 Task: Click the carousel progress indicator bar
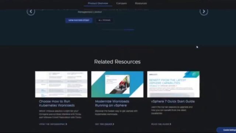point(118,30)
